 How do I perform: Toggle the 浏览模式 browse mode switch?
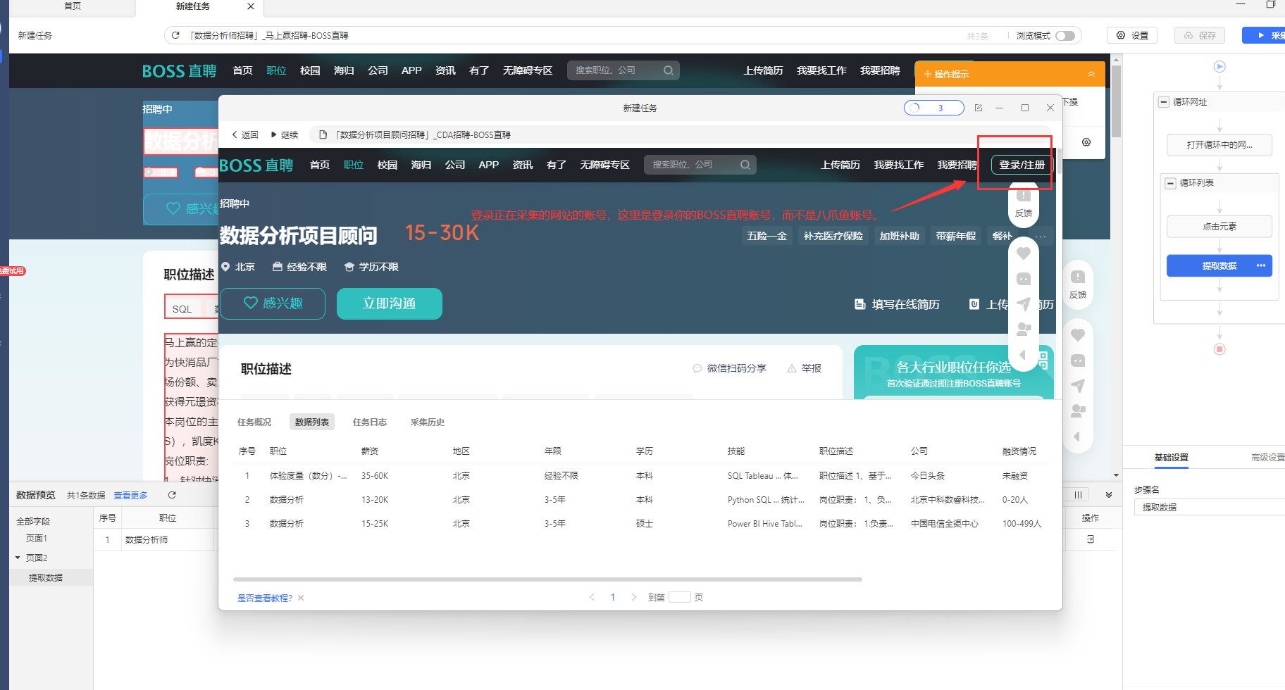pyautogui.click(x=1065, y=36)
